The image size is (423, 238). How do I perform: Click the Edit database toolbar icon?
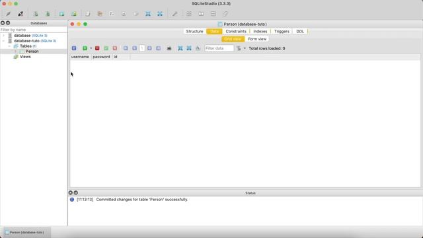48,14
